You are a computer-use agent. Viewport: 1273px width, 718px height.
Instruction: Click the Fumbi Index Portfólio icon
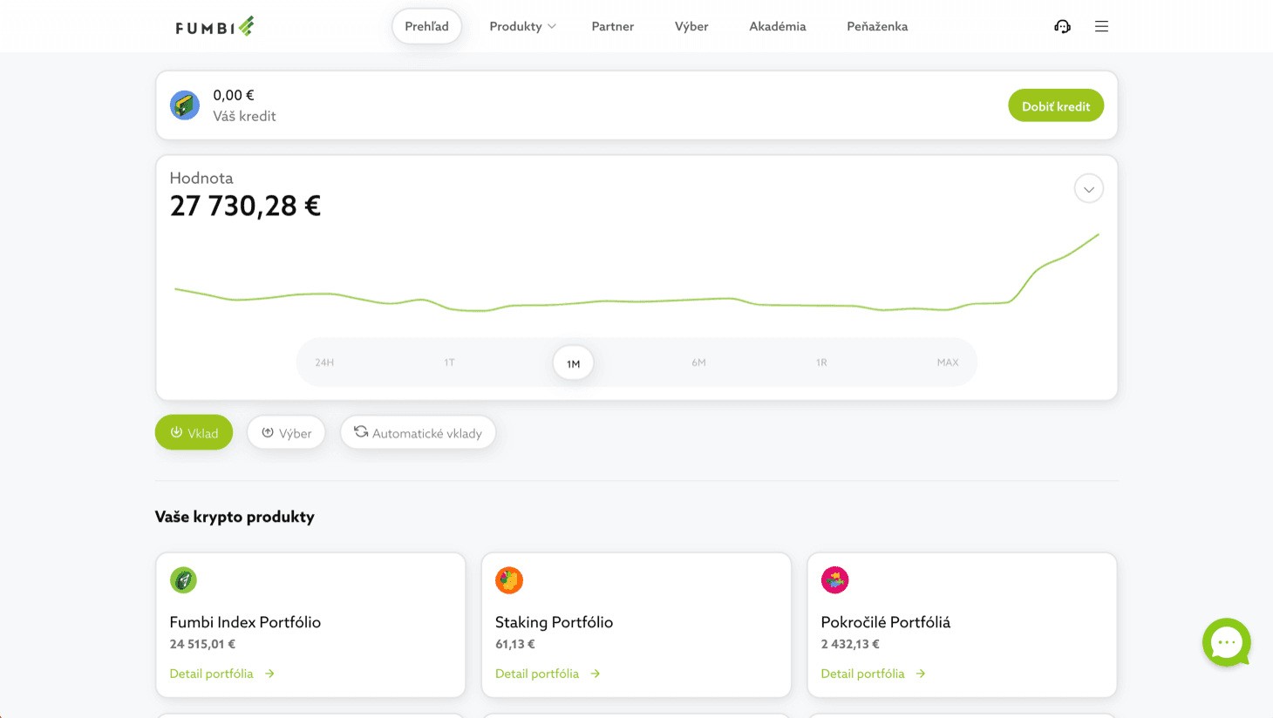point(183,580)
